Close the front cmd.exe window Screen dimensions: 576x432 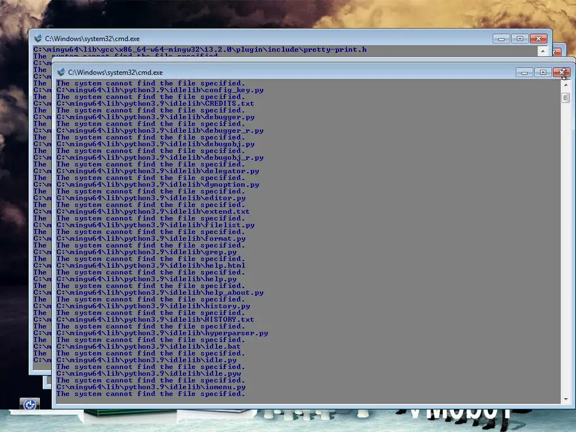click(x=562, y=73)
